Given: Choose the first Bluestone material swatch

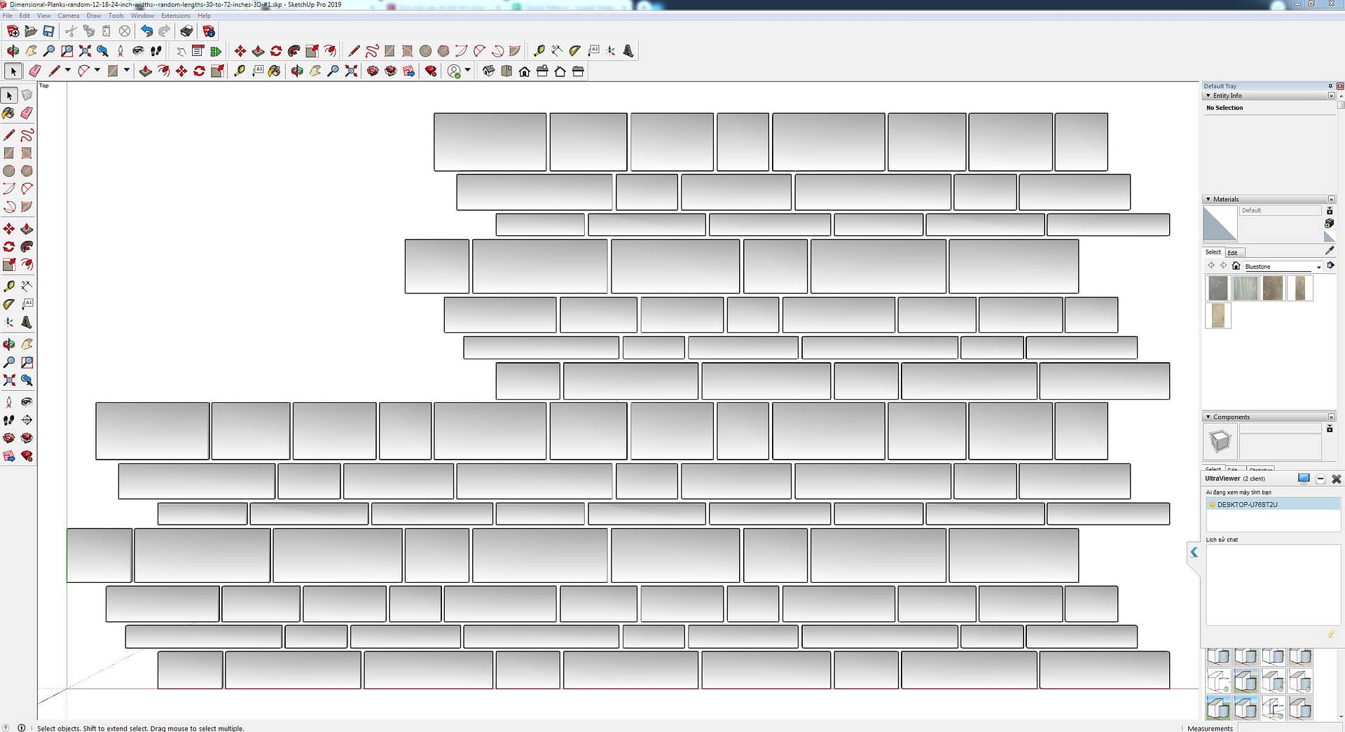Looking at the screenshot, I should coord(1218,288).
